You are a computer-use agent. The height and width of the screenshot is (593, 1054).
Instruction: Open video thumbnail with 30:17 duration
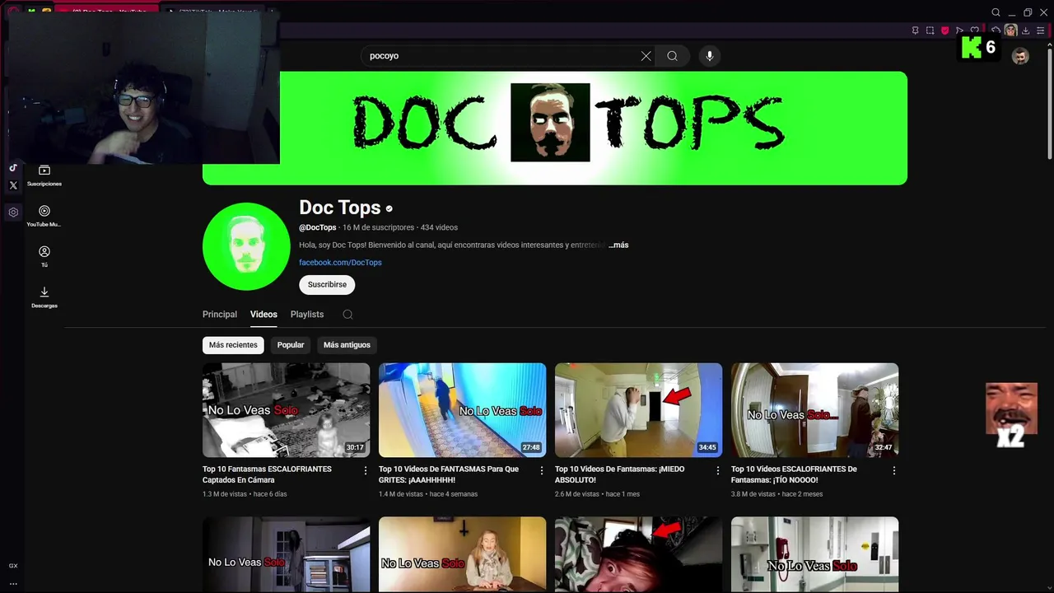click(x=287, y=410)
